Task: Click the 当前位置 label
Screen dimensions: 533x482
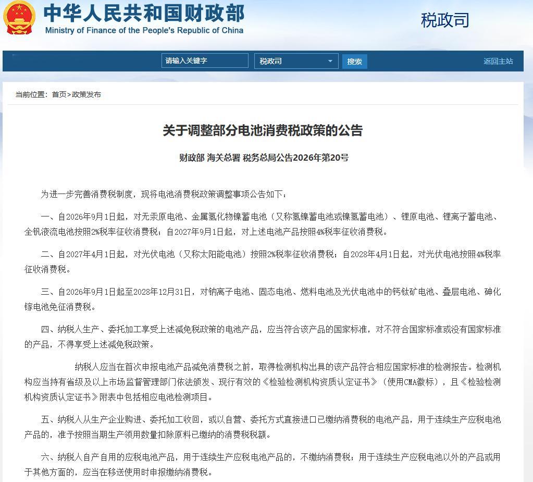Action: click(x=31, y=94)
